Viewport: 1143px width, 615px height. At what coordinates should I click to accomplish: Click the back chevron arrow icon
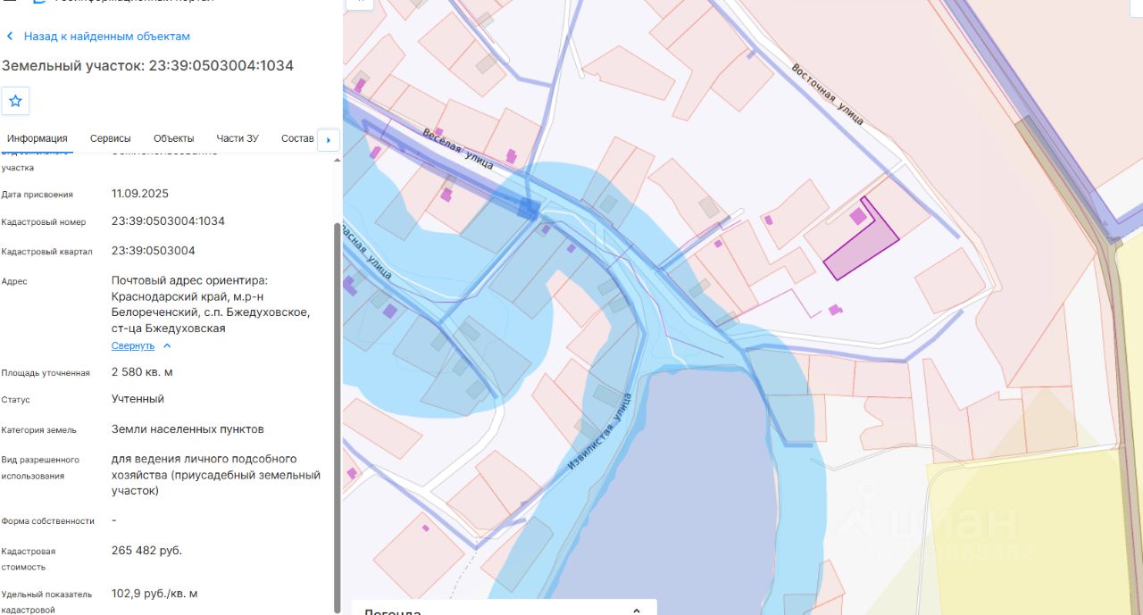click(x=10, y=37)
